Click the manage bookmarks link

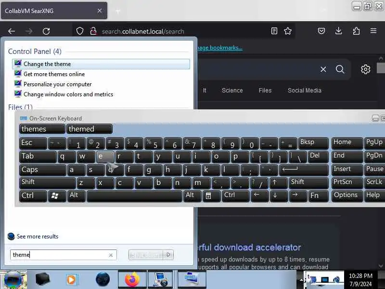coord(220,48)
